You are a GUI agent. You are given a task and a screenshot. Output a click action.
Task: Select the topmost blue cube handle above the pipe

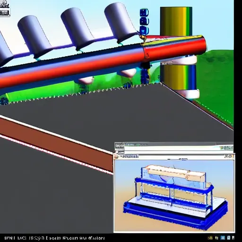click(144, 13)
